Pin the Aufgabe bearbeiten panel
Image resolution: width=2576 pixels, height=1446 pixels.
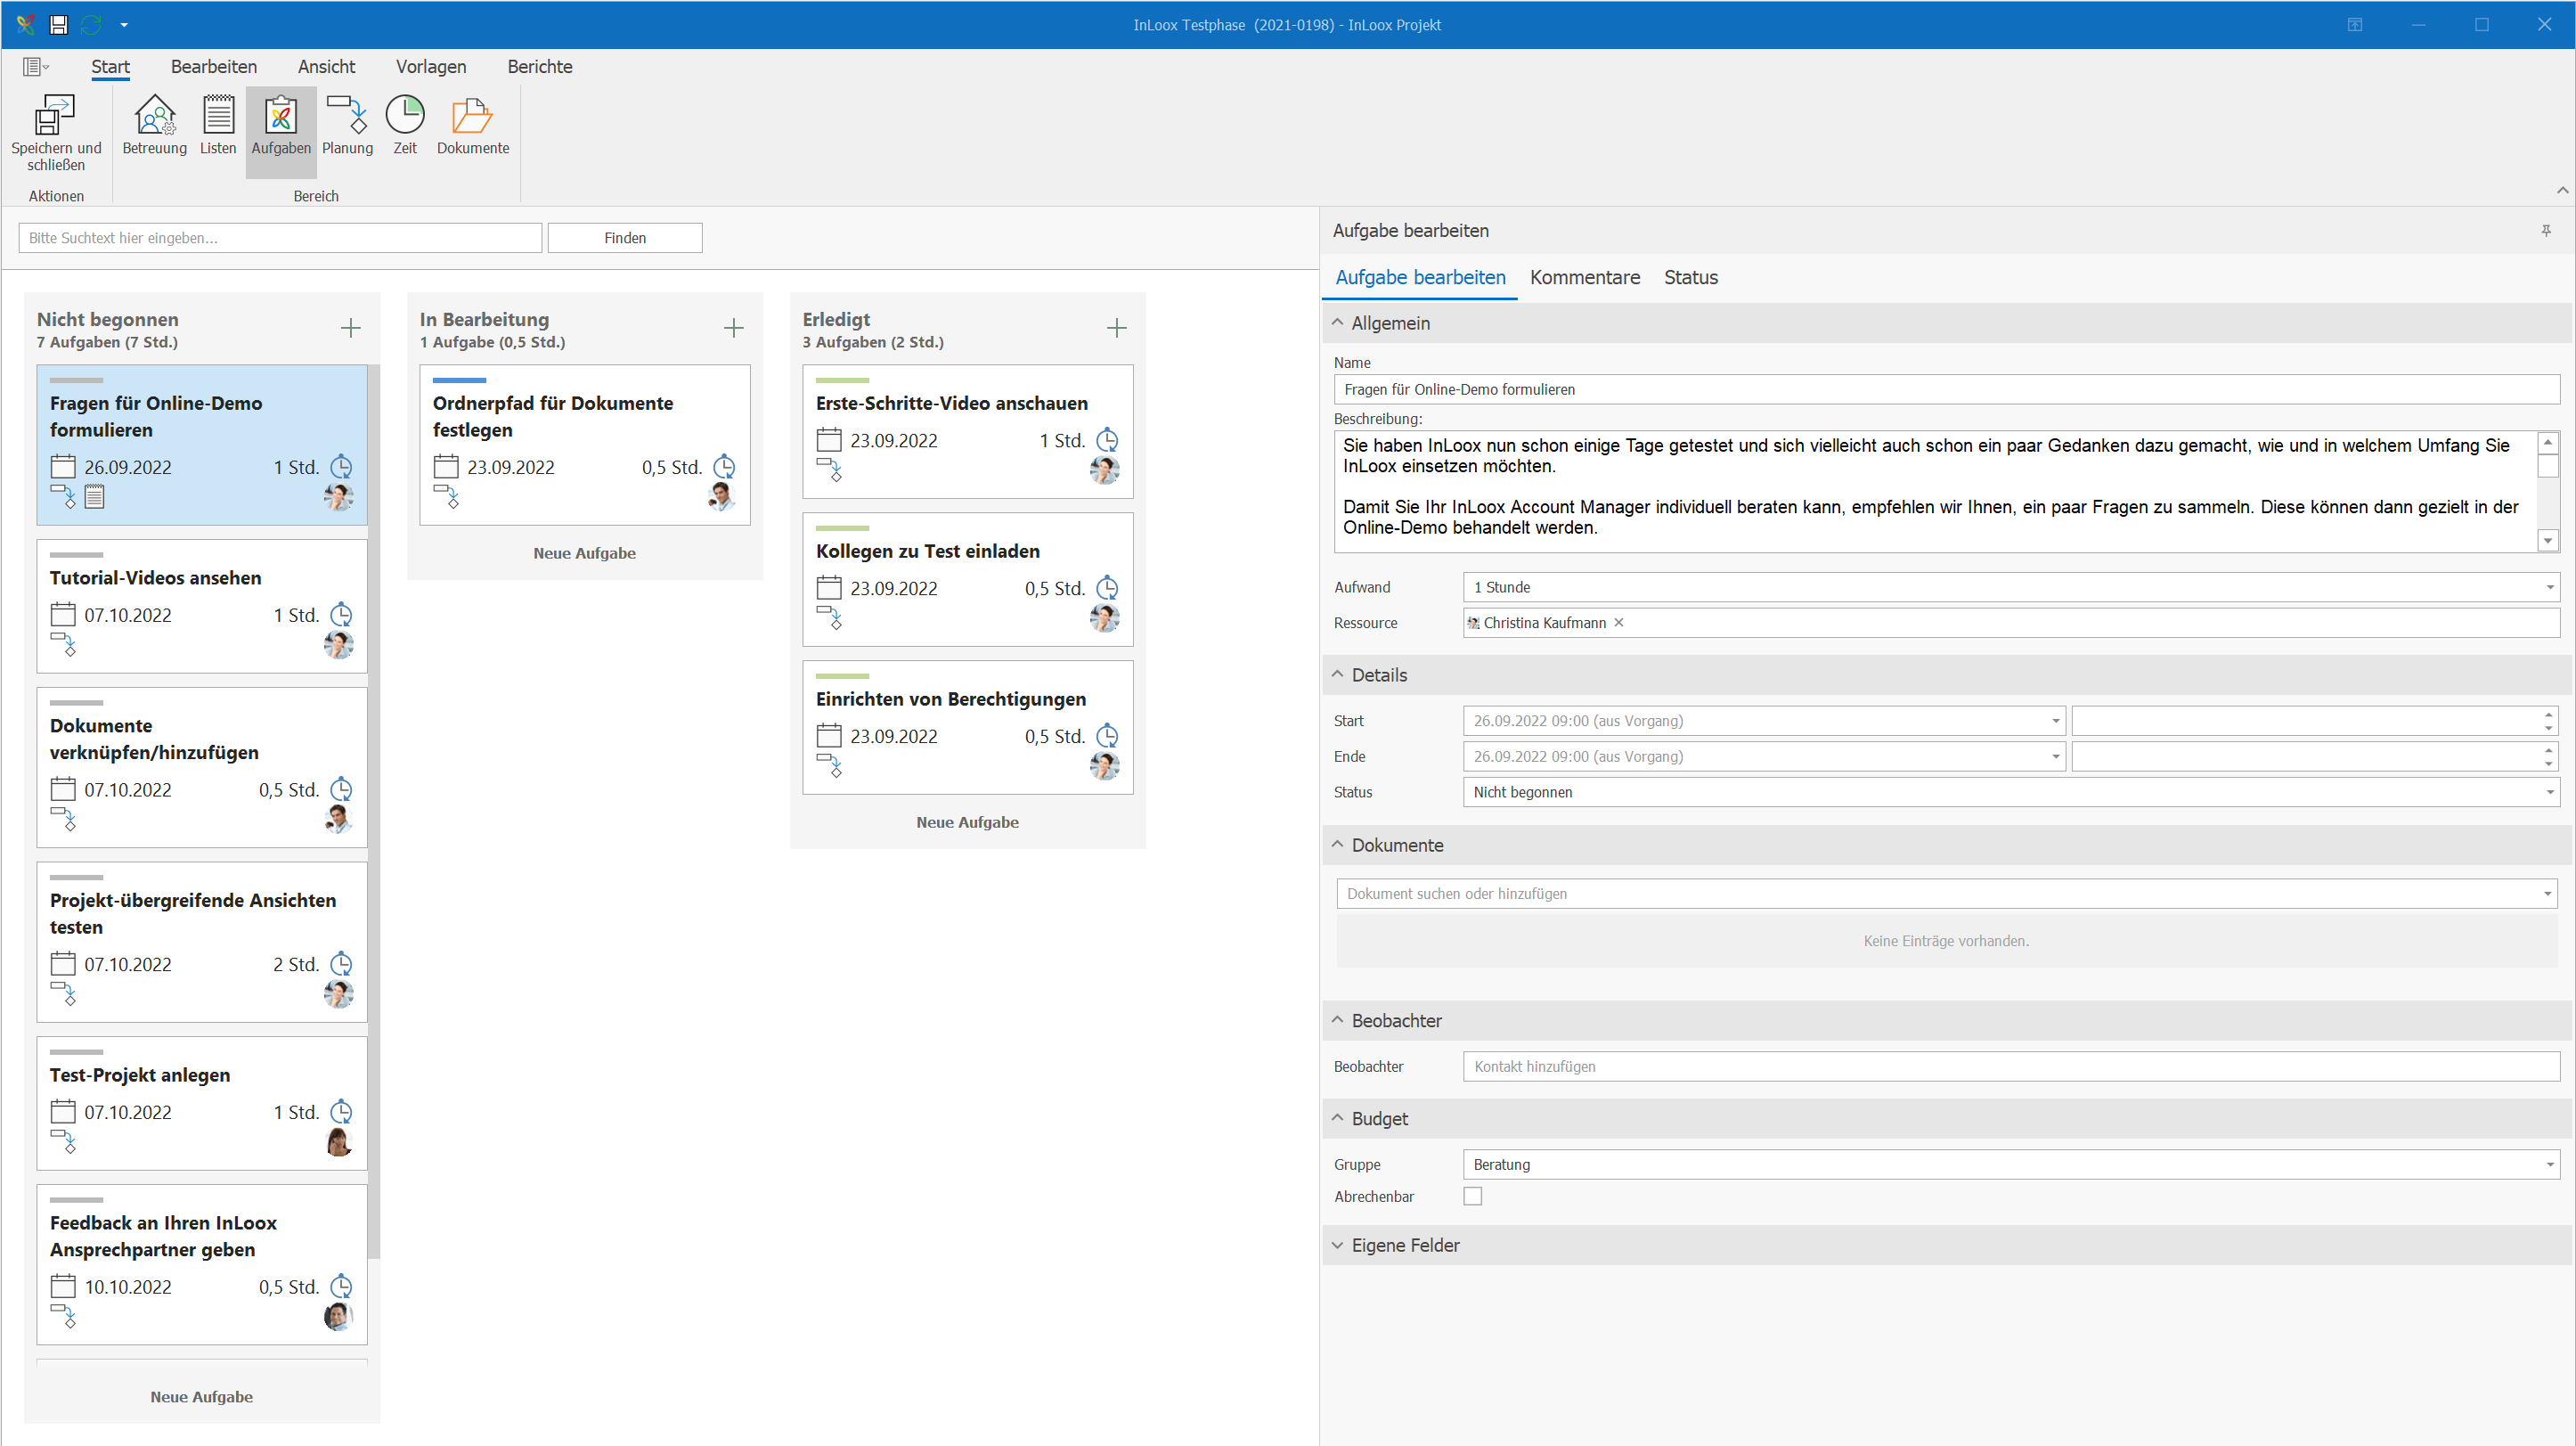click(x=2546, y=231)
